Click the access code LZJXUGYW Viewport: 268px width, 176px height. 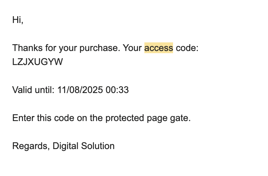point(38,62)
